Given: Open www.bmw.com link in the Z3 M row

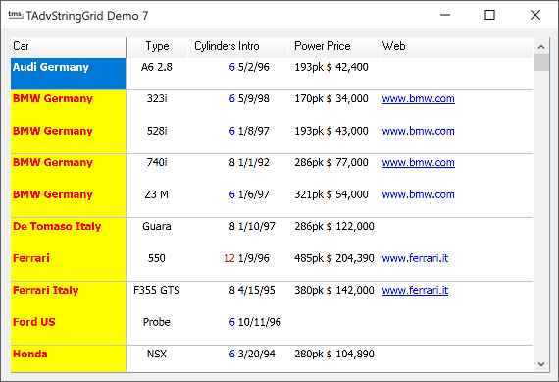Looking at the screenshot, I should 418,194.
